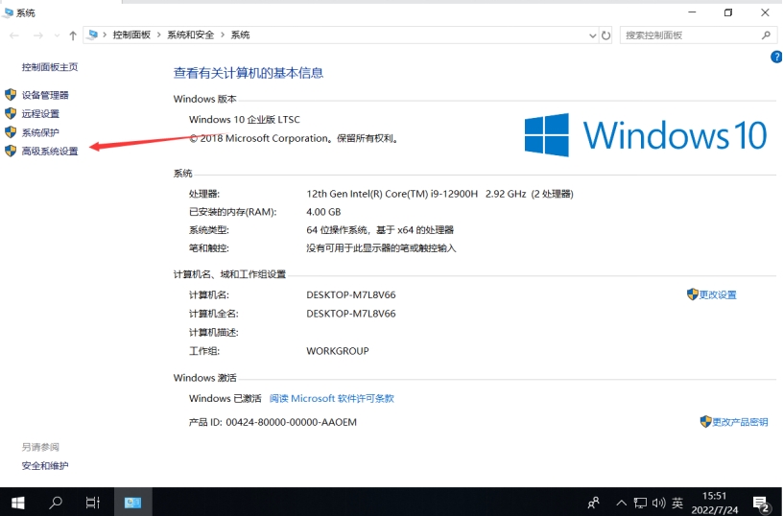Open 安全和维护 link at bottom left
Screen dimensions: 783x516
click(45, 466)
